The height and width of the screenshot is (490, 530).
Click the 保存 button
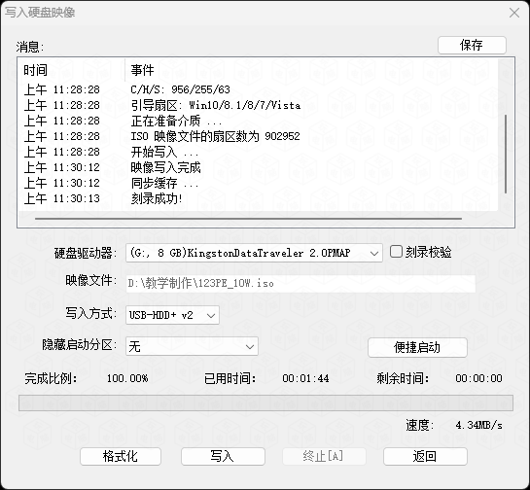472,45
